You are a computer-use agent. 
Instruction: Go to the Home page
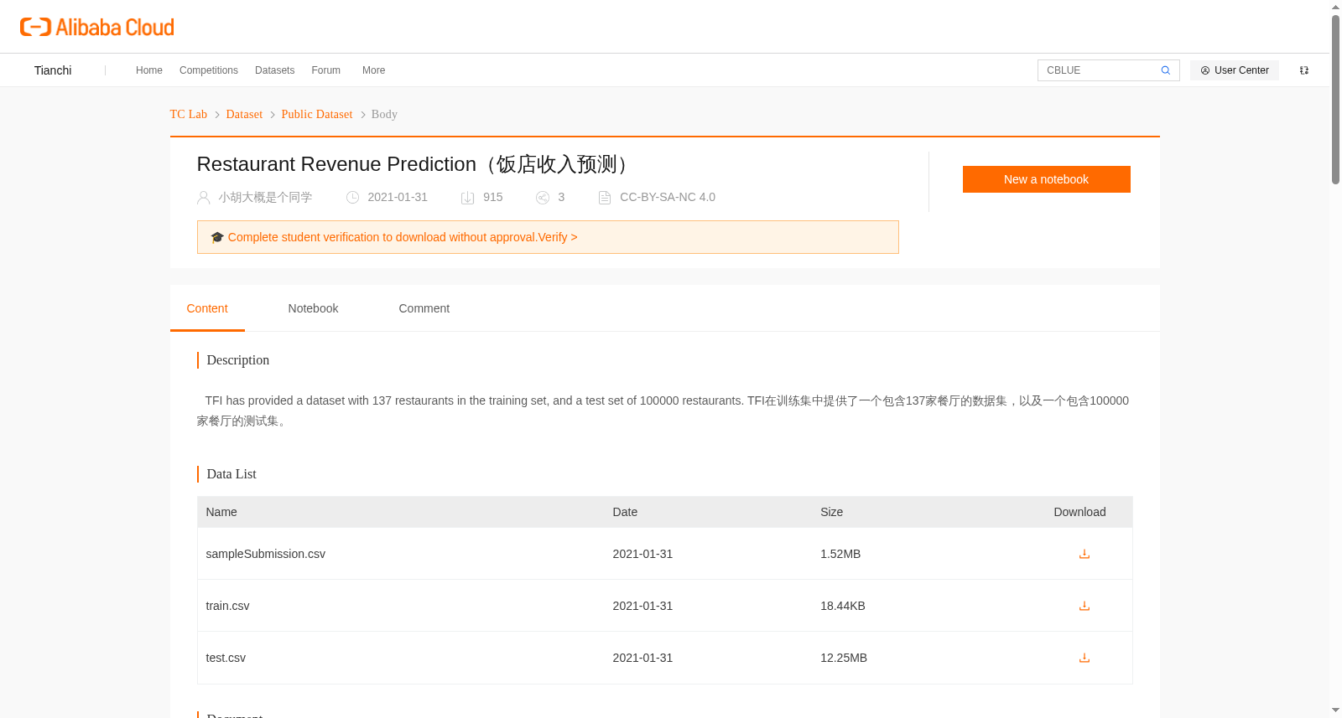coord(149,70)
